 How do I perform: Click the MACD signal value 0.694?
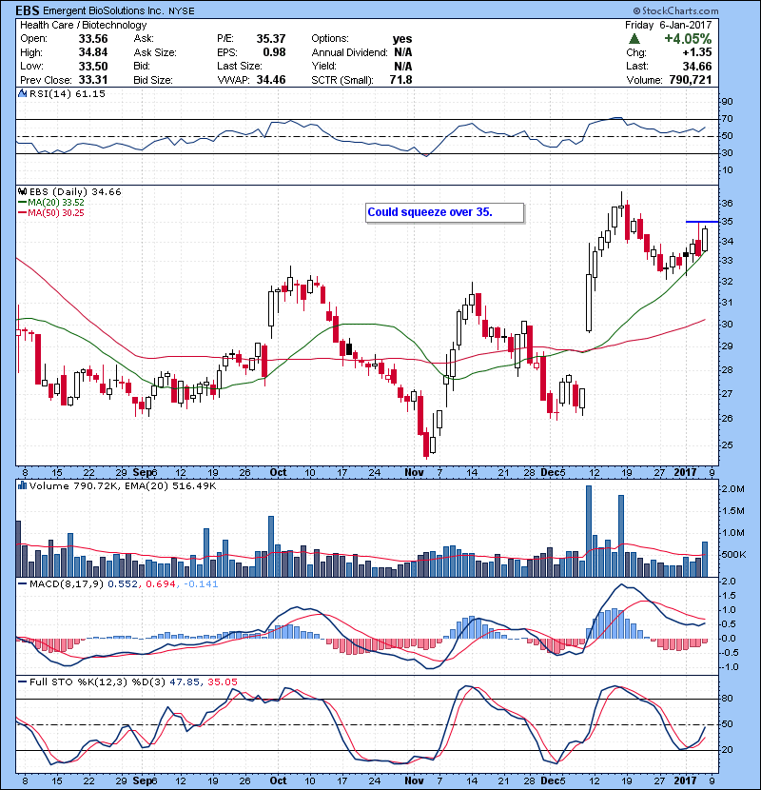pos(160,584)
